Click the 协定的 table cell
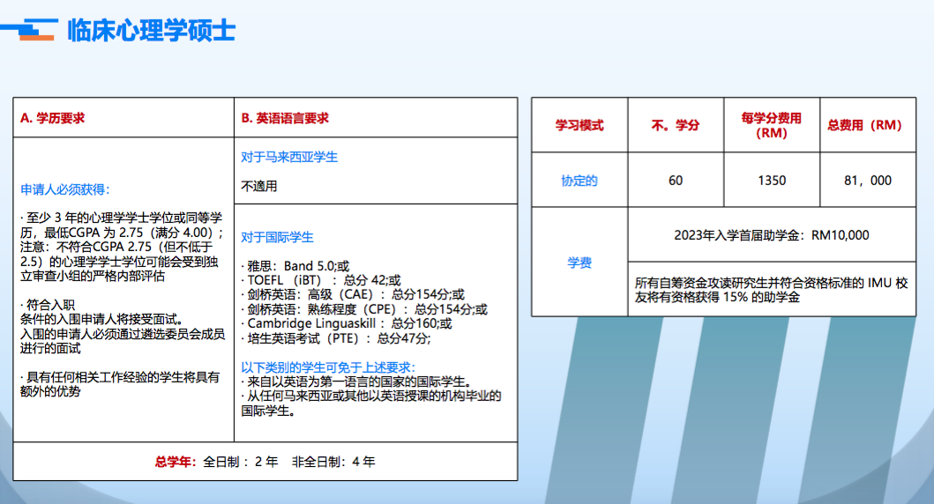This screenshot has height=504, width=934. click(x=579, y=181)
